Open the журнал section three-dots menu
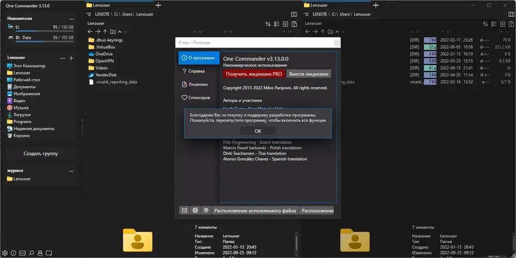The width and height of the screenshot is (516, 258). coord(71,171)
